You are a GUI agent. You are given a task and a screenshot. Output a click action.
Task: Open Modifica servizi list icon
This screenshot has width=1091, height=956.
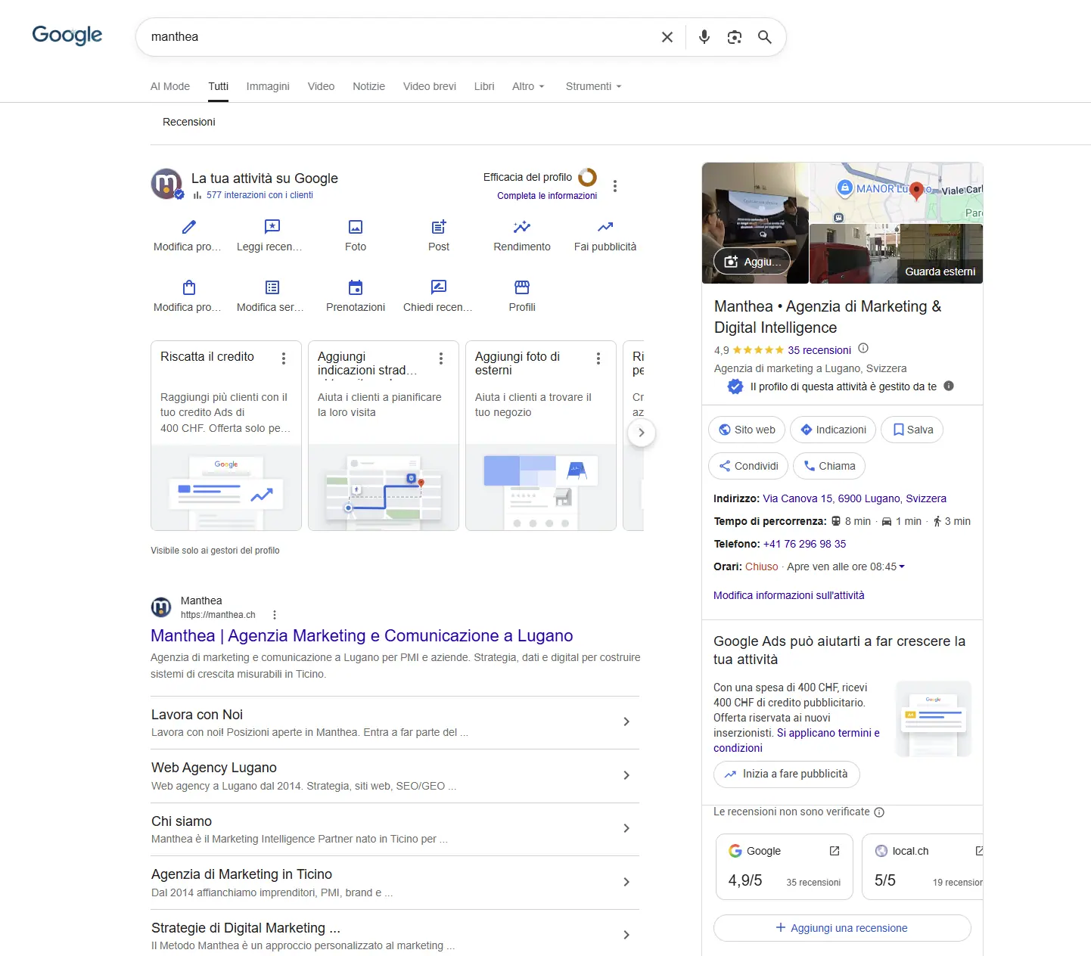pyautogui.click(x=272, y=287)
